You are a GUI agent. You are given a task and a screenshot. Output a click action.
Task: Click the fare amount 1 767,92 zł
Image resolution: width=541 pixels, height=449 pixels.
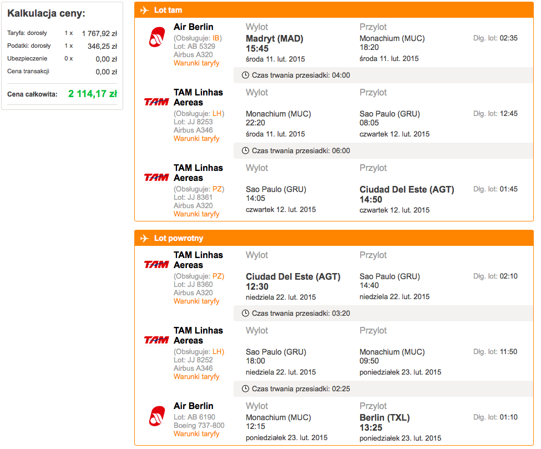coord(99,33)
